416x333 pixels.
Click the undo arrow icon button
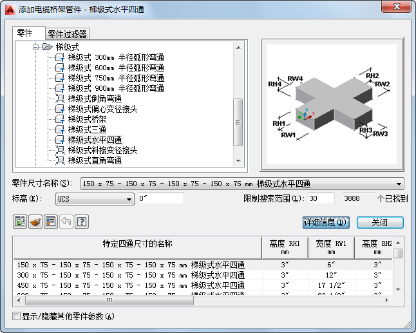tap(66, 222)
